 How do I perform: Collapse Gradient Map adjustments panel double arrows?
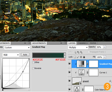[x=61, y=43]
